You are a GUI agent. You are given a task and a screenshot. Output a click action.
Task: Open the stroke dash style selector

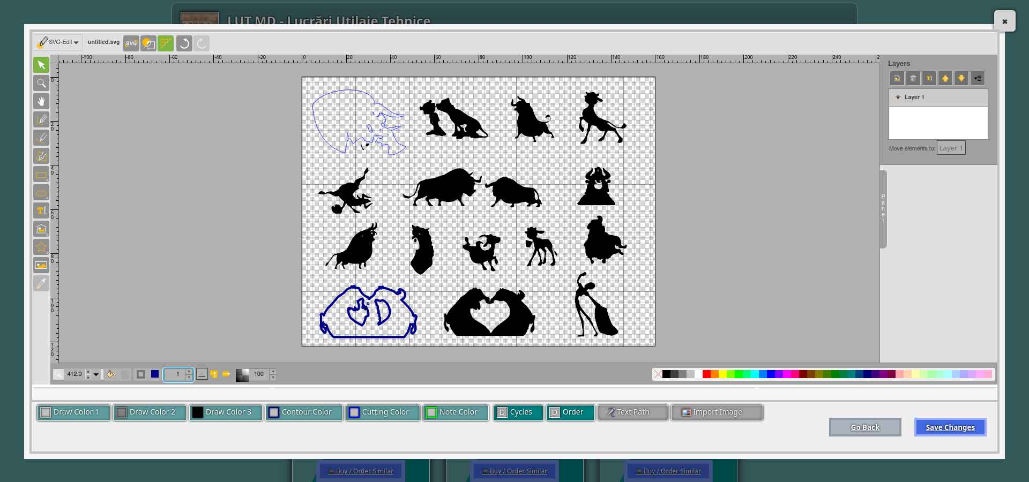202,374
